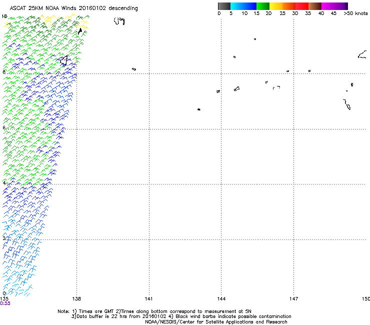Click the '25' label under the color bar
Viewport: 370px width, 325px height.
pos(282,13)
